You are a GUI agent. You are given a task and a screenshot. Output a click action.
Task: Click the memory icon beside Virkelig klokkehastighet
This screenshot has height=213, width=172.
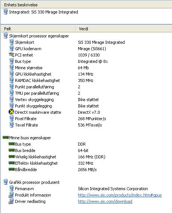click(12, 156)
